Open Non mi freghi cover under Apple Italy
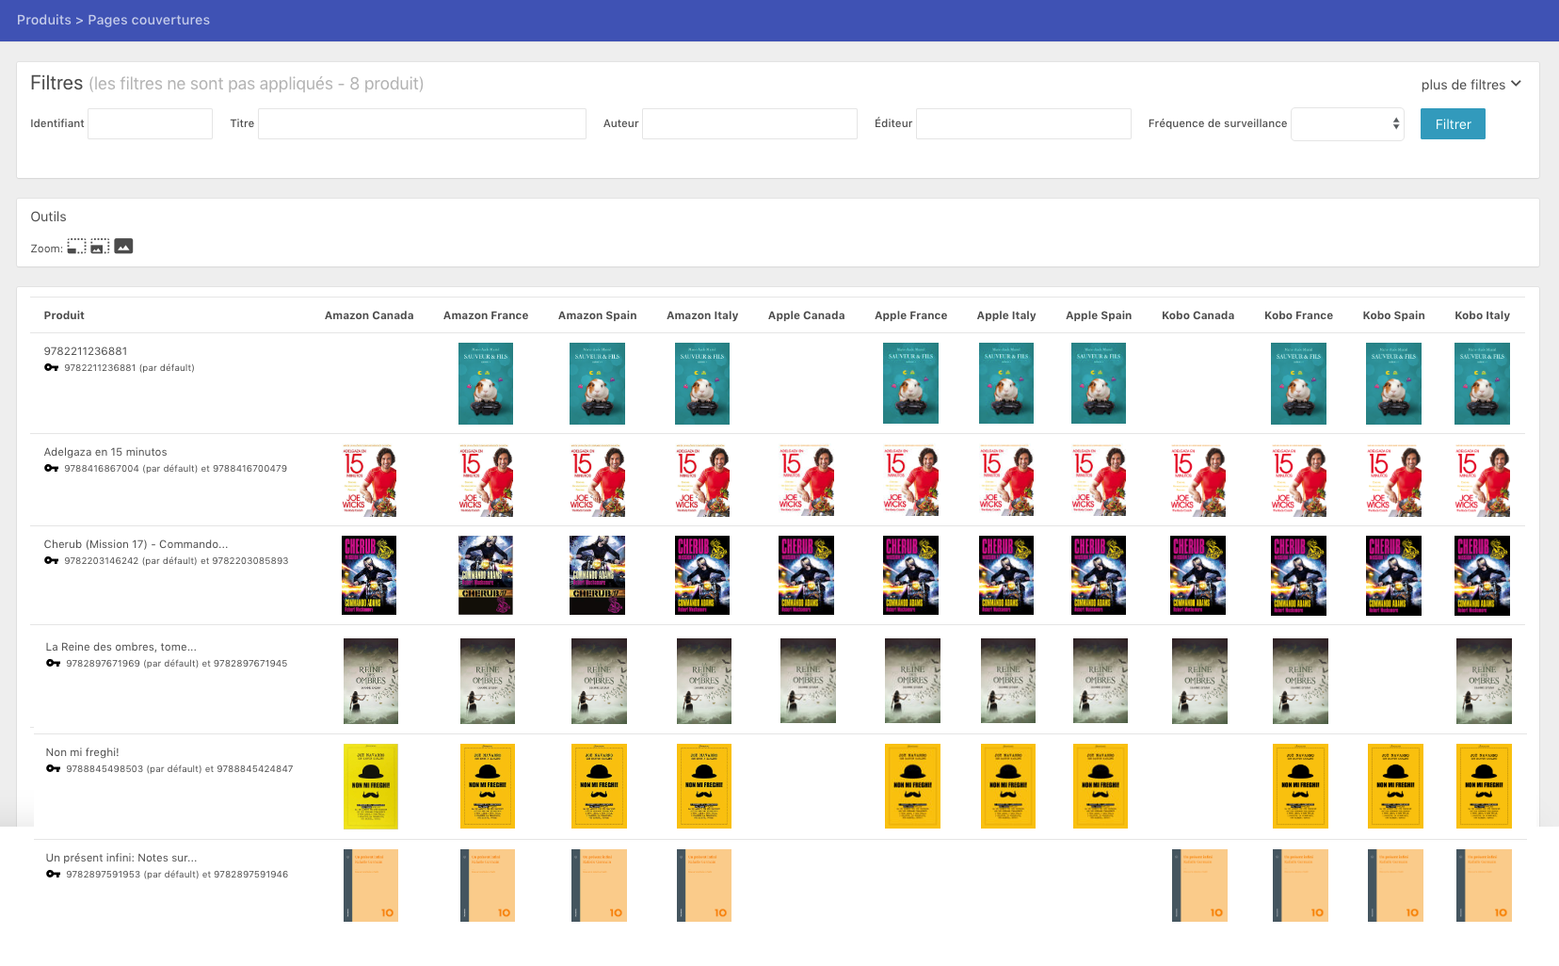The height and width of the screenshot is (966, 1559). tap(1008, 786)
